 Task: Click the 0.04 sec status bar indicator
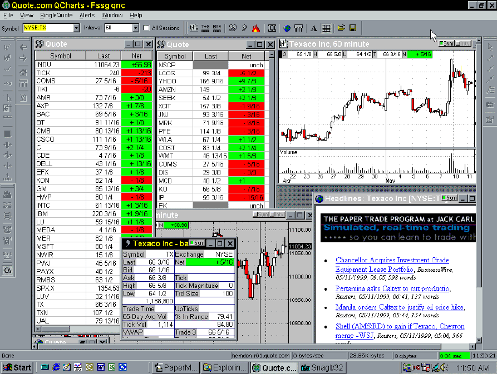click(454, 356)
